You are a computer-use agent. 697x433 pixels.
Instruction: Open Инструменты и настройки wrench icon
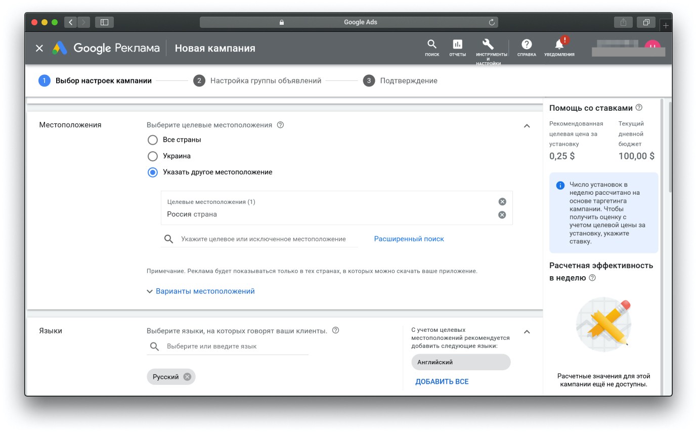pos(488,51)
